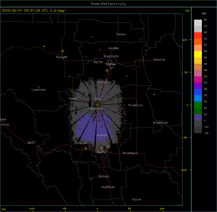217x212 pixels.
Task: Click the RockyMH label
Action: tap(62, 57)
